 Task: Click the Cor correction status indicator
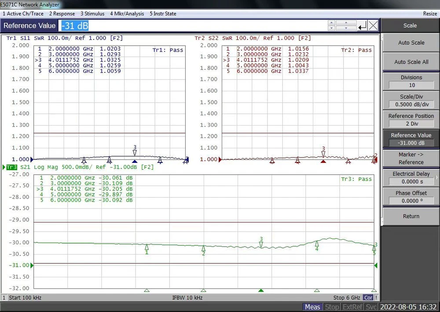pyautogui.click(x=368, y=298)
